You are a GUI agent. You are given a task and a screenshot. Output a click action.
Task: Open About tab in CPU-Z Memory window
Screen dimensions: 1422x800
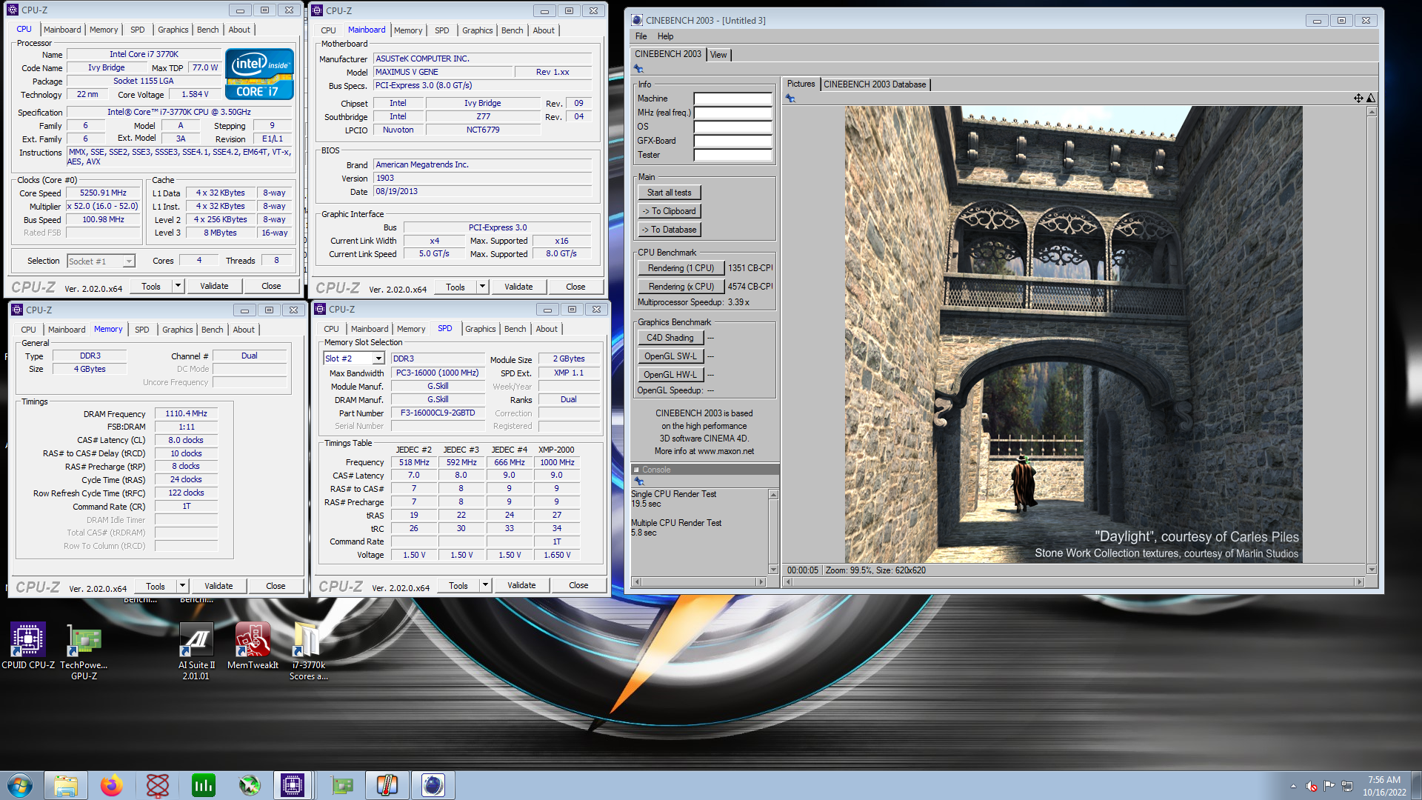[x=244, y=330]
